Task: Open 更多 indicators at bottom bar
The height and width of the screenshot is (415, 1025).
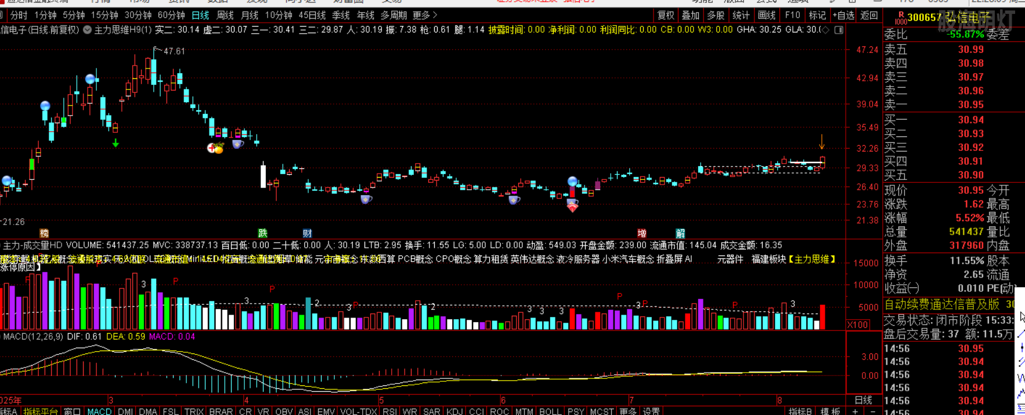Action: pos(628,411)
